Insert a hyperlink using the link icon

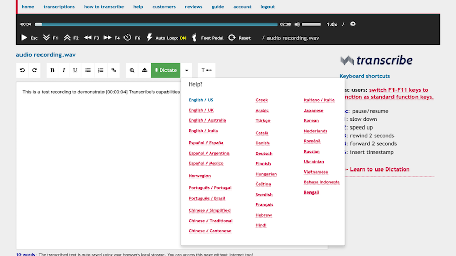point(114,70)
